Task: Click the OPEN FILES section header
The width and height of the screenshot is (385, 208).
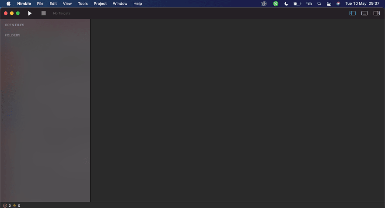Action: tap(14, 25)
